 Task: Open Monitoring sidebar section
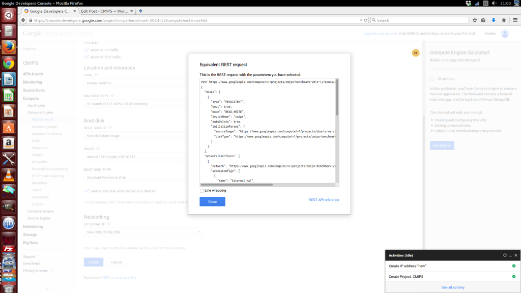(33, 82)
